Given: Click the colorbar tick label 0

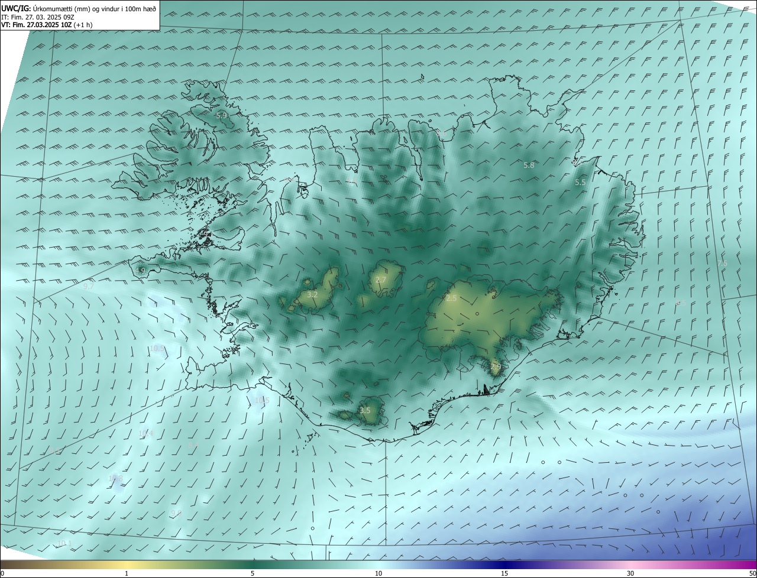Looking at the screenshot, I should pos(2,573).
